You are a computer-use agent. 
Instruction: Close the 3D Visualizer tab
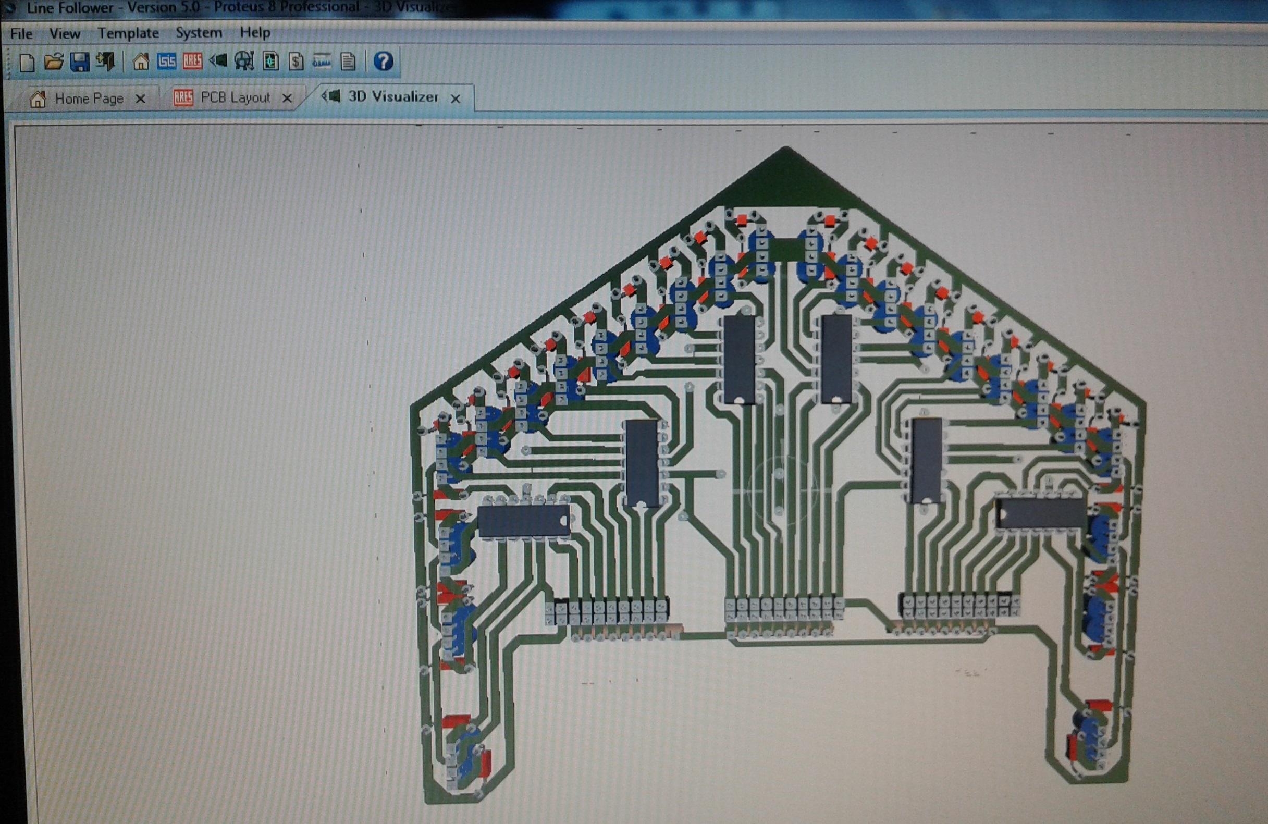click(456, 99)
